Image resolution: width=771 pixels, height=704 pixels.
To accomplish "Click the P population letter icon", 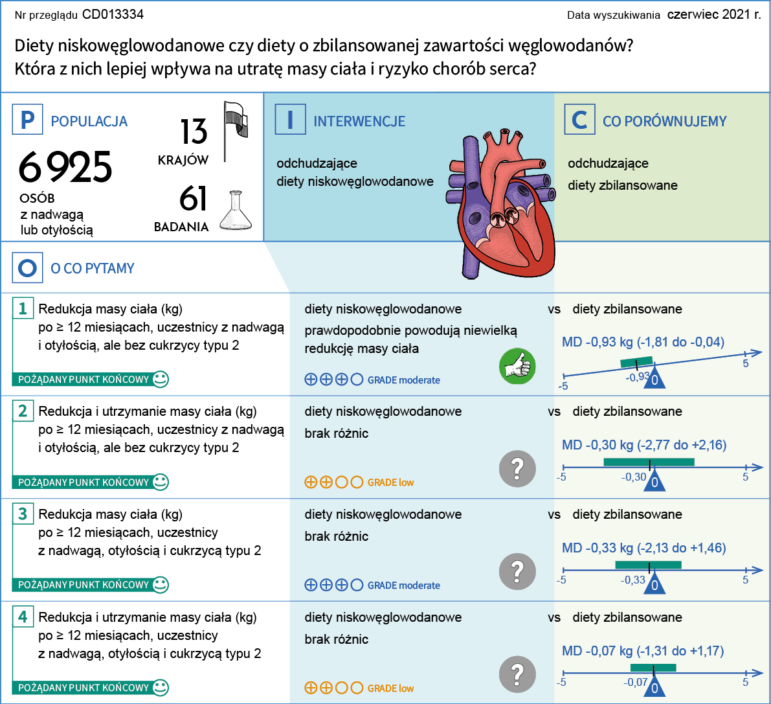I will point(27,120).
